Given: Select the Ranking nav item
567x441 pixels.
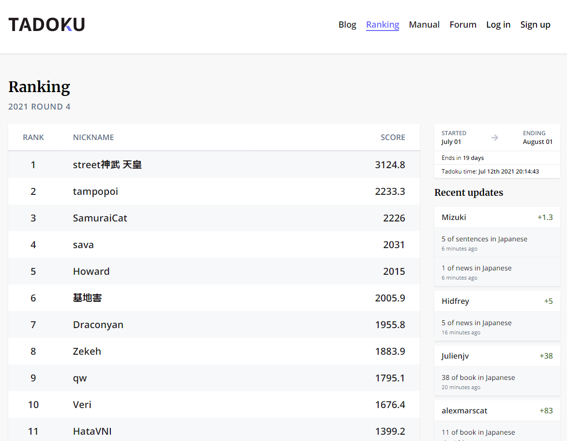Looking at the screenshot, I should coord(382,25).
